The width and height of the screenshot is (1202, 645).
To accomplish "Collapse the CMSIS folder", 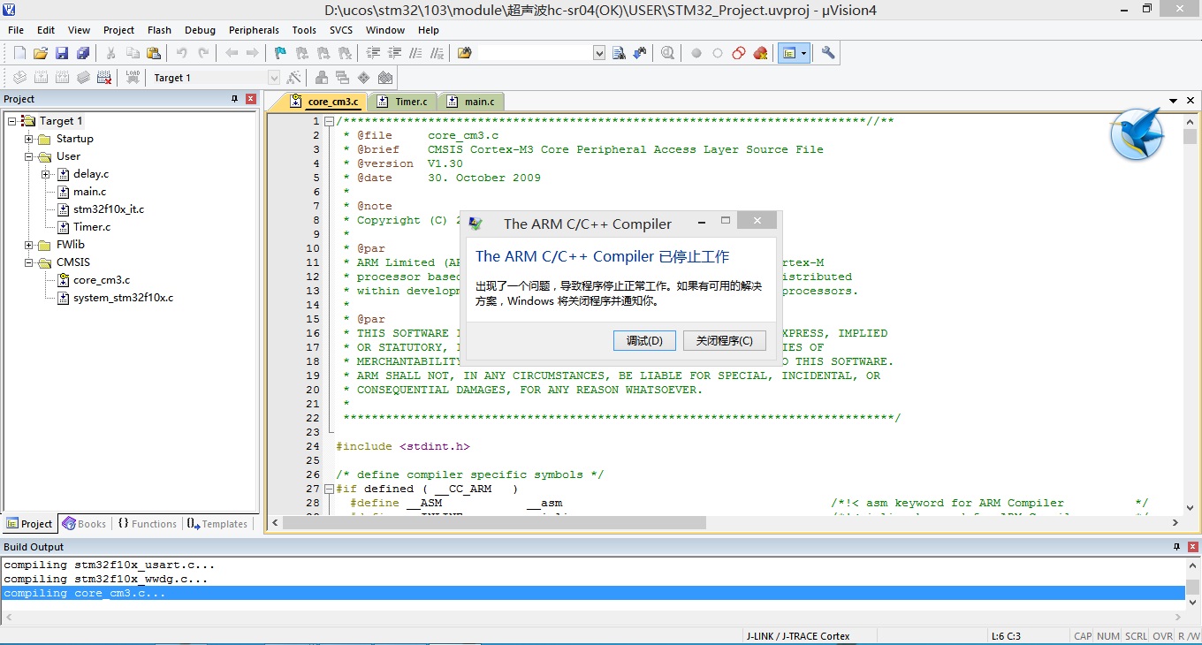I will [x=29, y=262].
